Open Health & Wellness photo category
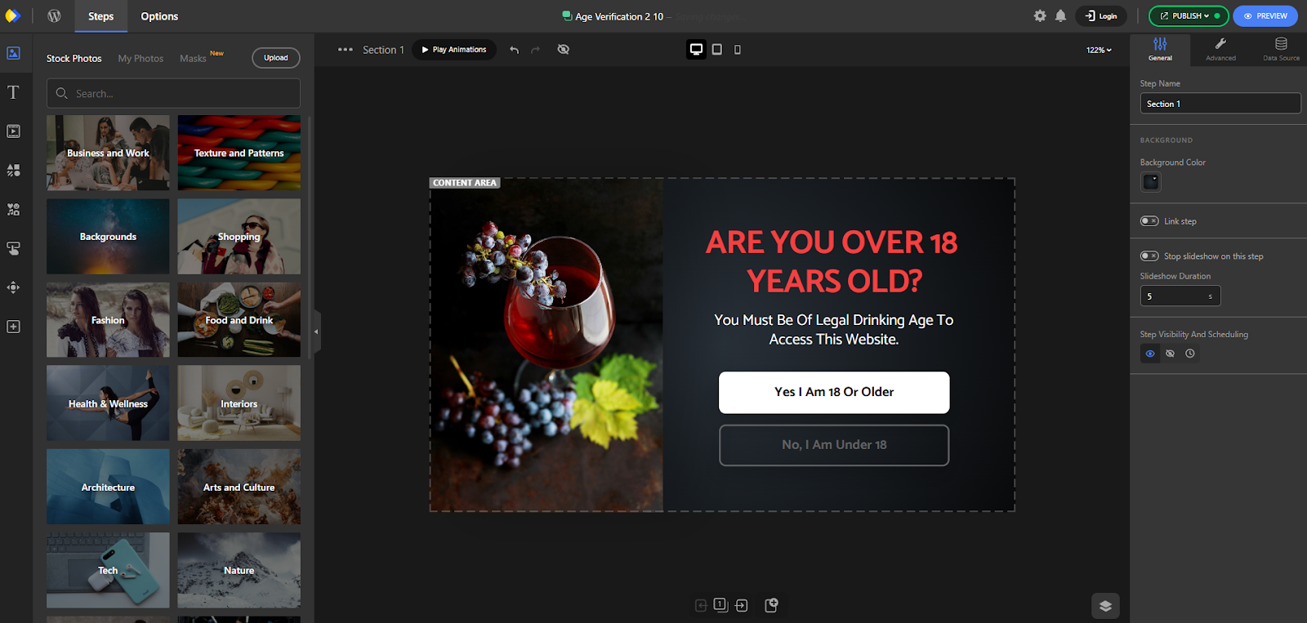Screen dimensions: 1307x623 (108, 403)
